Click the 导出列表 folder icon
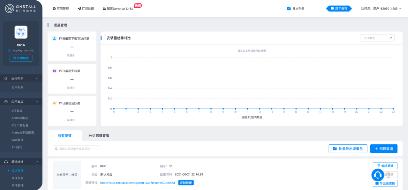The image size is (408, 190). (x=289, y=9)
